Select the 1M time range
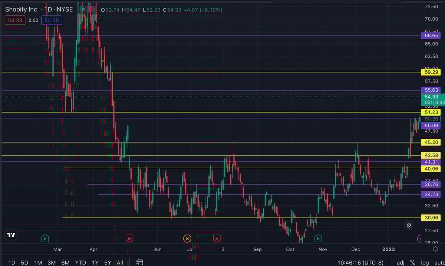This screenshot has width=445, height=266. (38, 262)
